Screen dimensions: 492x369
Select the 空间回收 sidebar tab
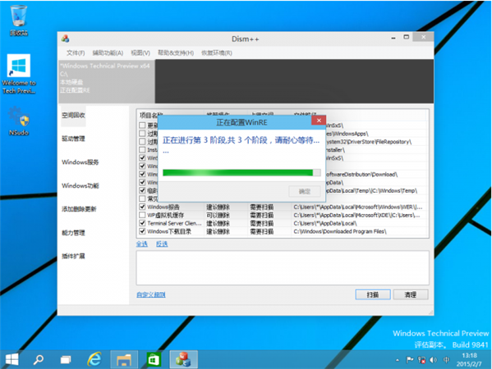coord(73,116)
